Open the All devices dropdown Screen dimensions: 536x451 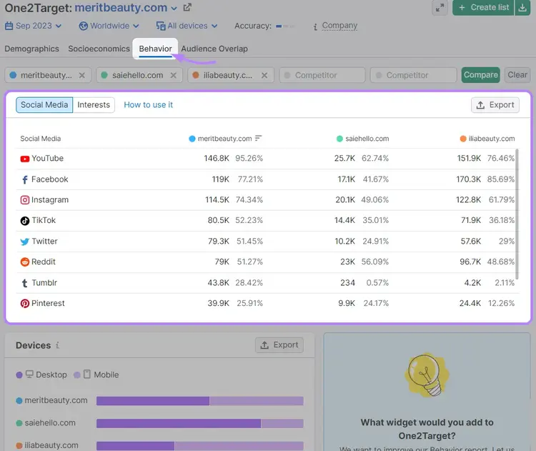coord(192,26)
